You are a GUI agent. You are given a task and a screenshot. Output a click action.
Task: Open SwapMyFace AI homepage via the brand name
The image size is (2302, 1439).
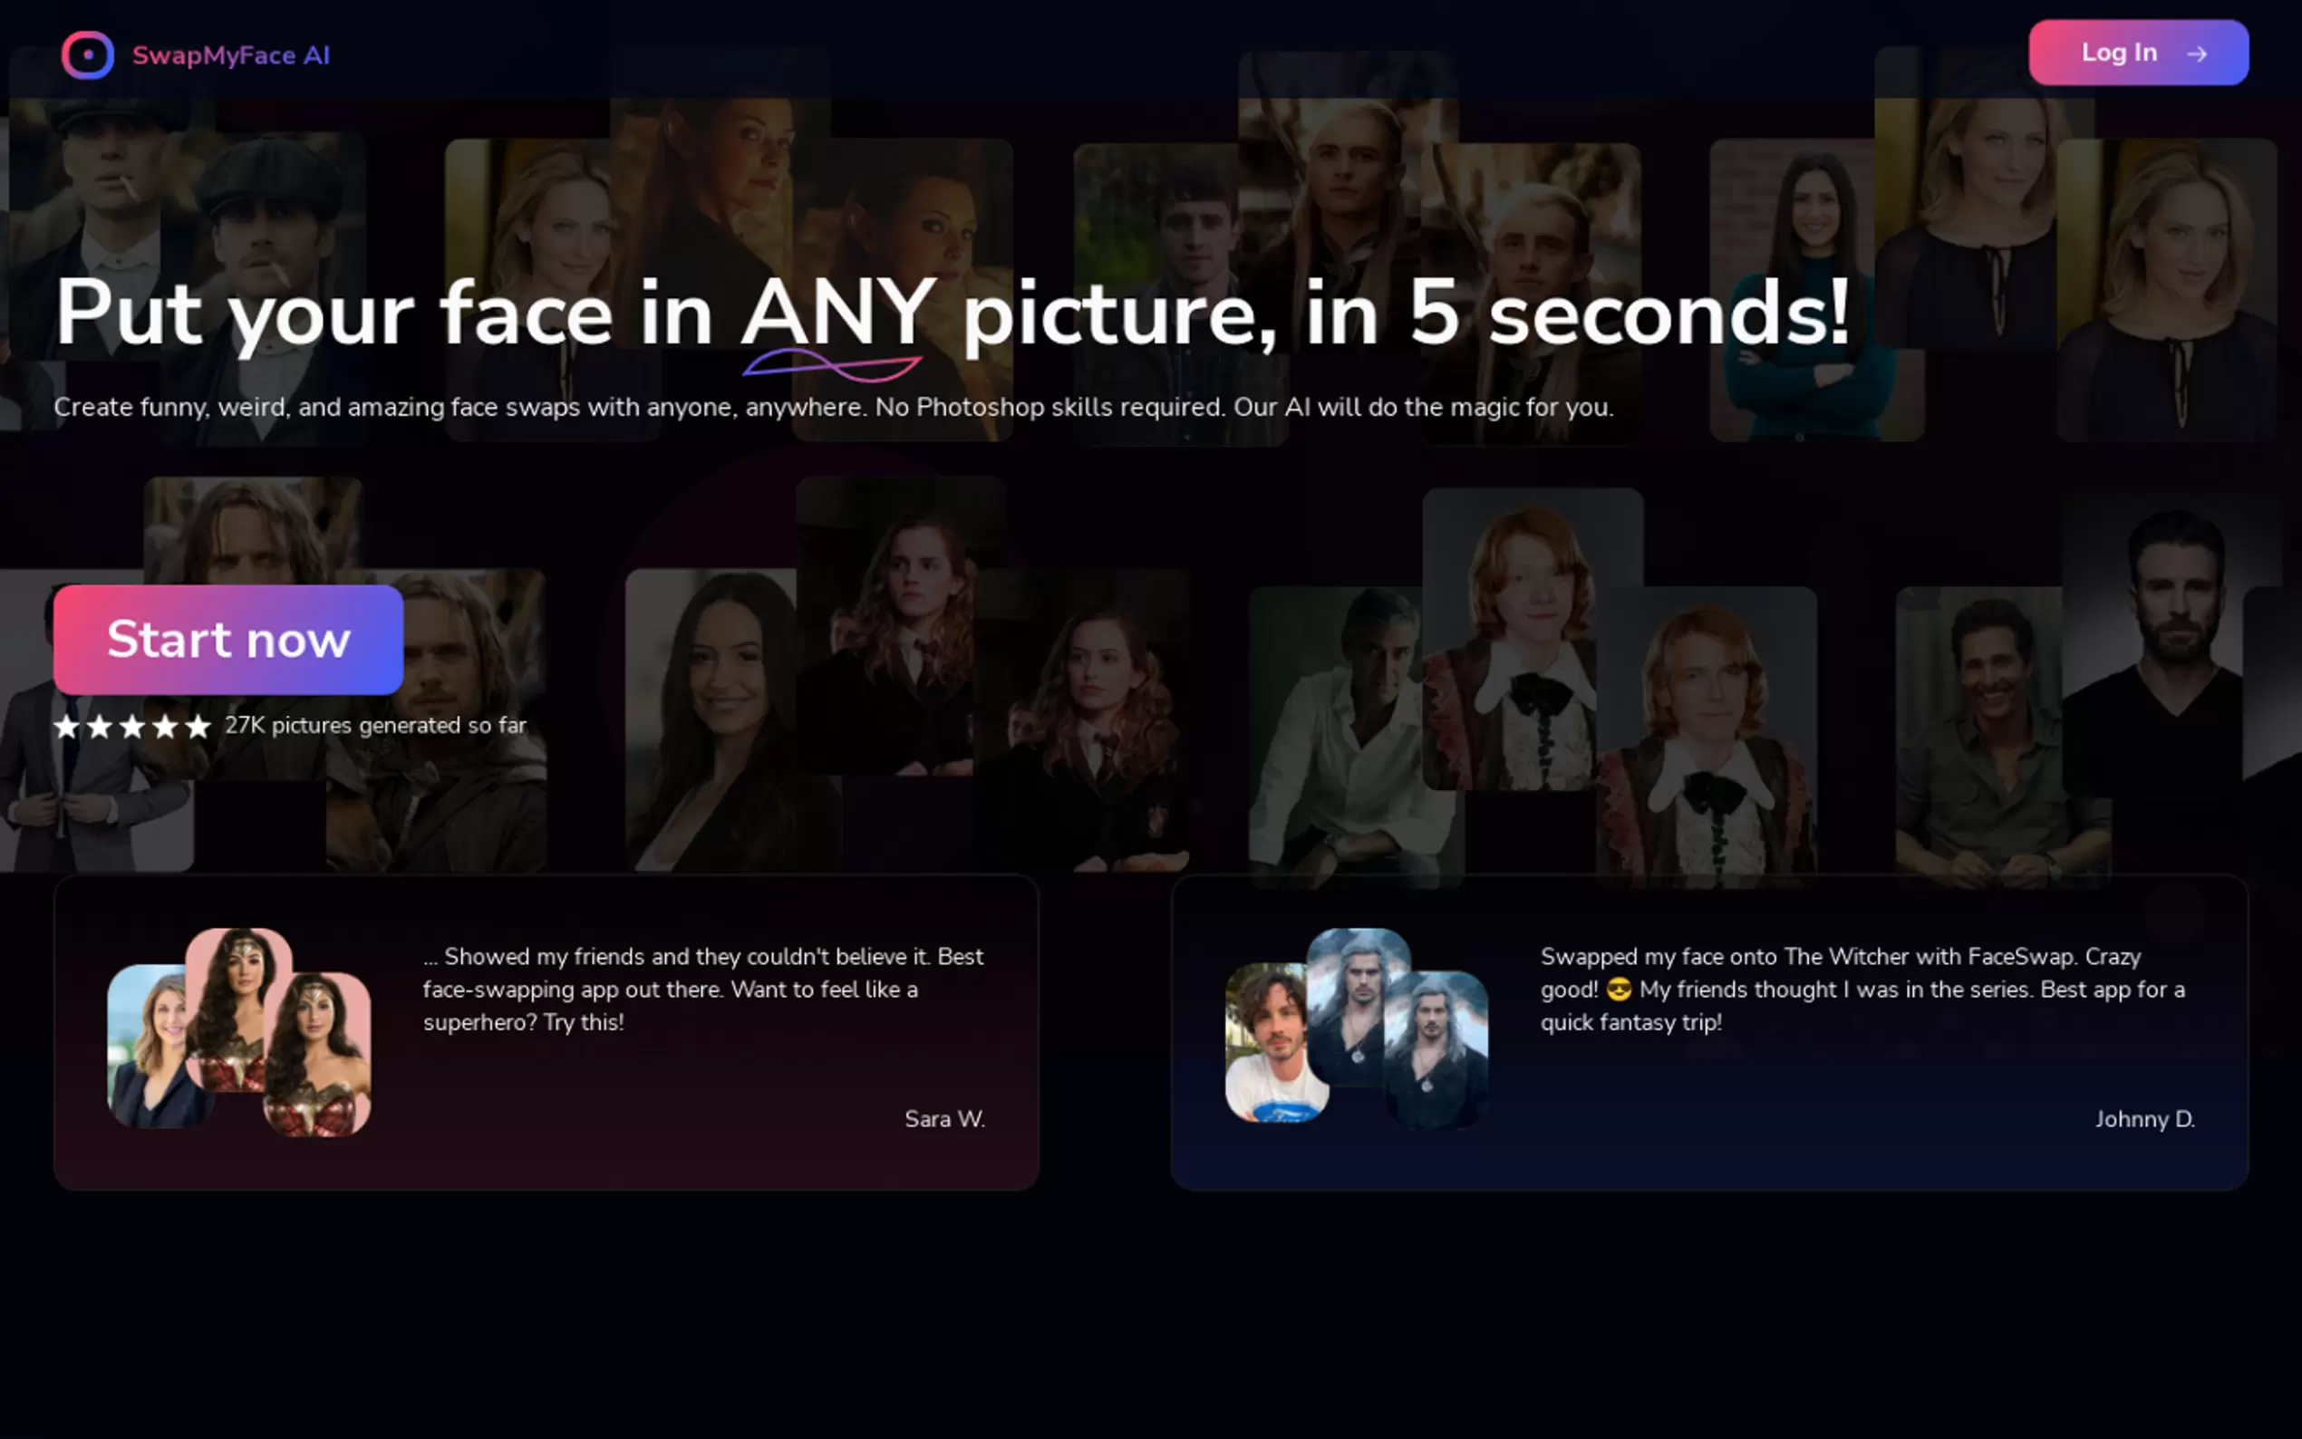232,54
